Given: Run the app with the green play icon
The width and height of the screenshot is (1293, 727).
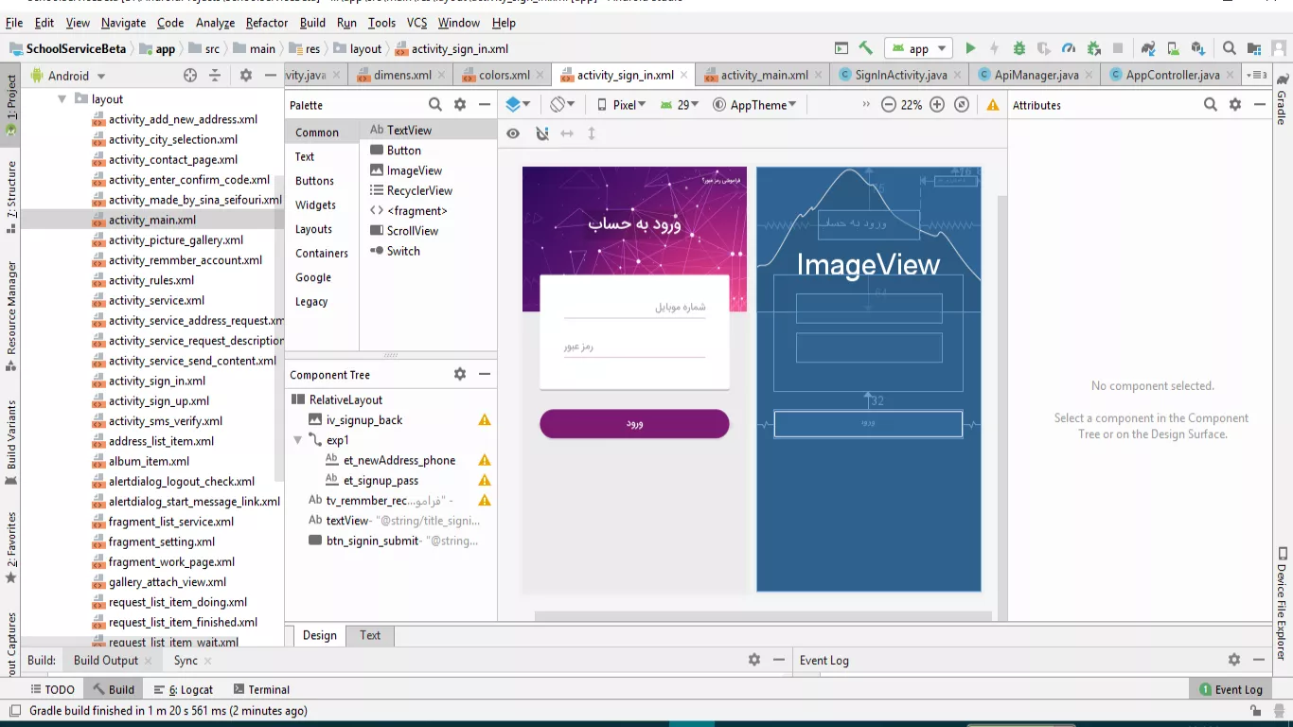Looking at the screenshot, I should 970,48.
